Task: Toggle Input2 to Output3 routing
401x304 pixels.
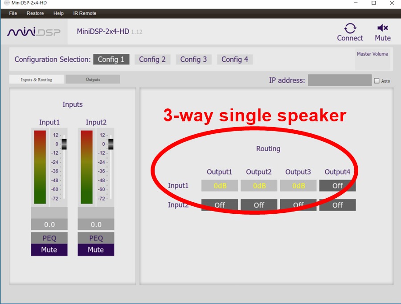Action: [298, 205]
